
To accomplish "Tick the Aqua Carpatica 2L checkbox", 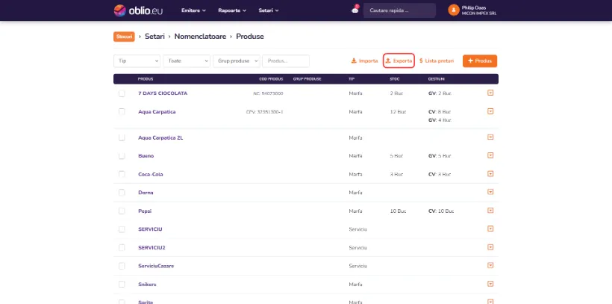I will [x=122, y=137].
